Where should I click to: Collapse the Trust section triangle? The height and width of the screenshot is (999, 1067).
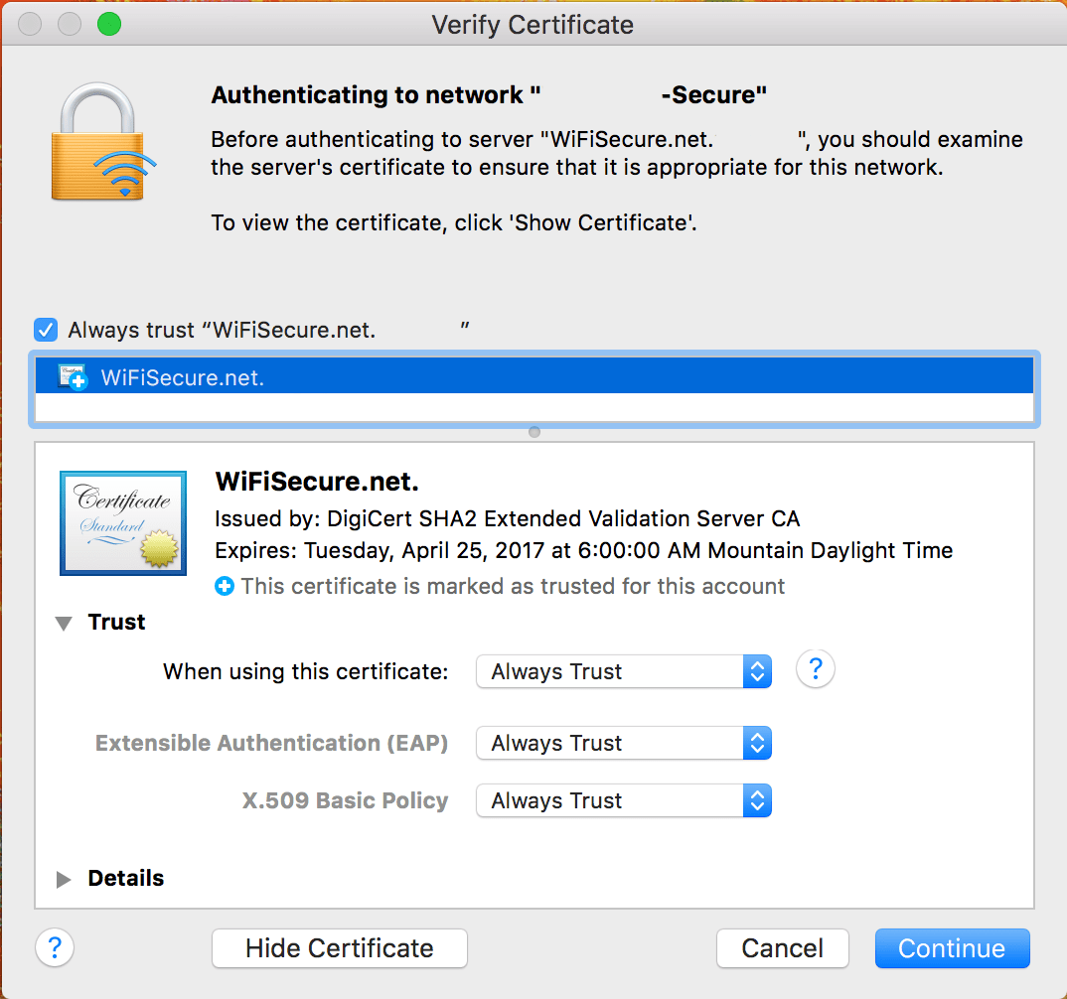tap(64, 623)
